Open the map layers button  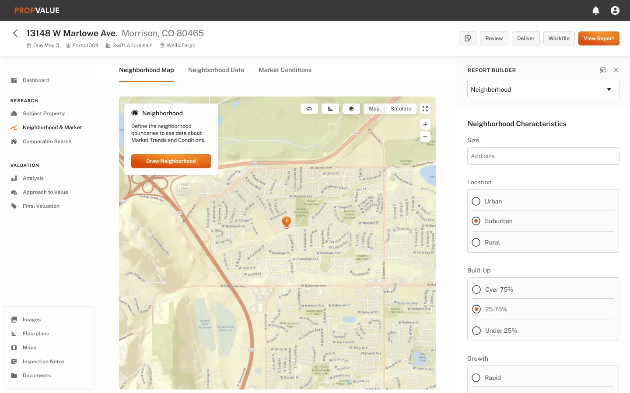351,109
